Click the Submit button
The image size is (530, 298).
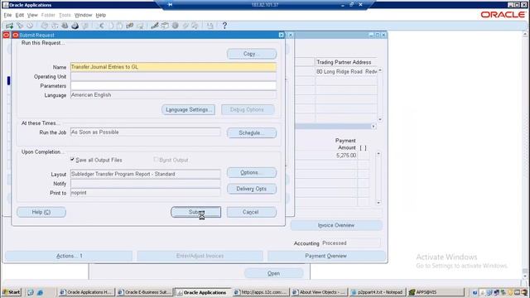195,212
